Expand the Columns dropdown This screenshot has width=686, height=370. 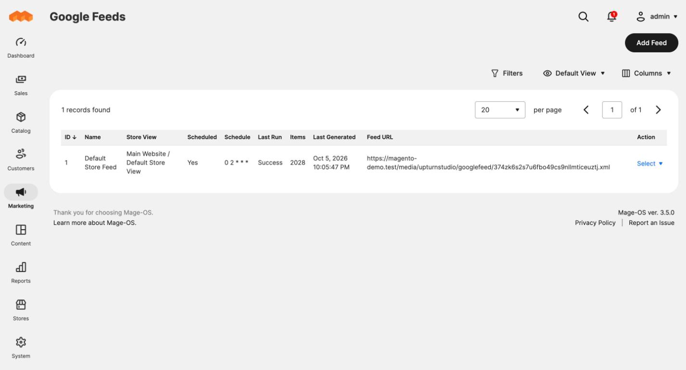[647, 73]
